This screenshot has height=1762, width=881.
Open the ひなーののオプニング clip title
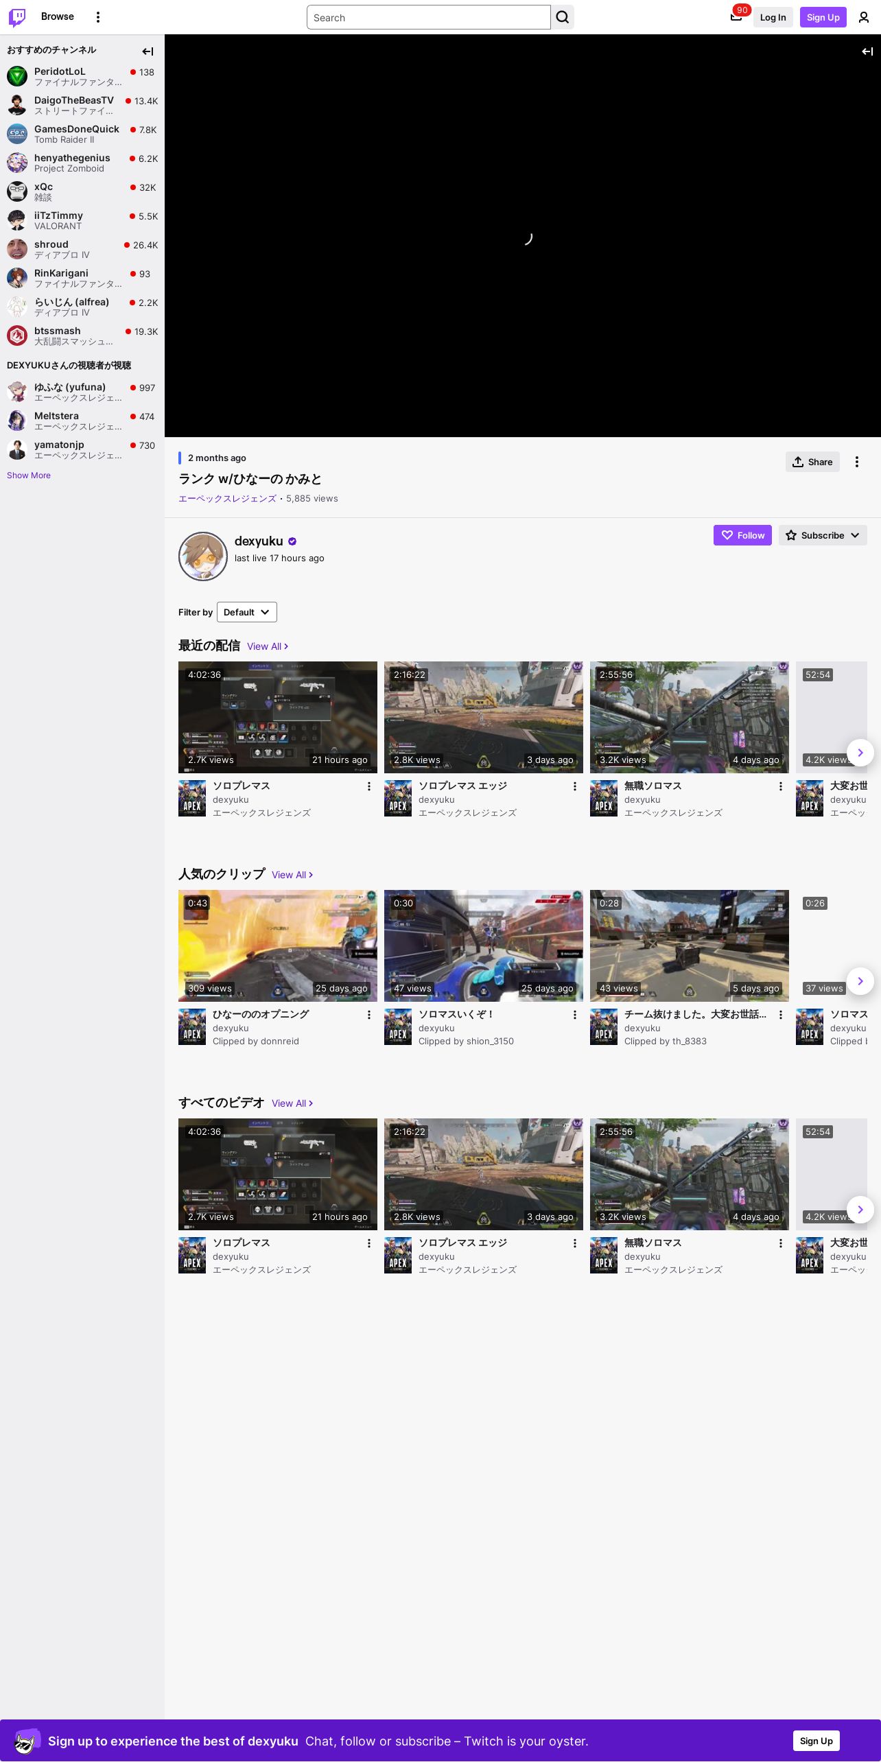tap(261, 1014)
